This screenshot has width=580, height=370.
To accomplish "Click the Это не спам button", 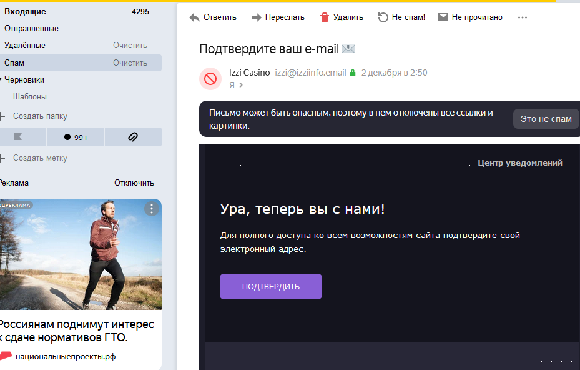I will tap(546, 119).
